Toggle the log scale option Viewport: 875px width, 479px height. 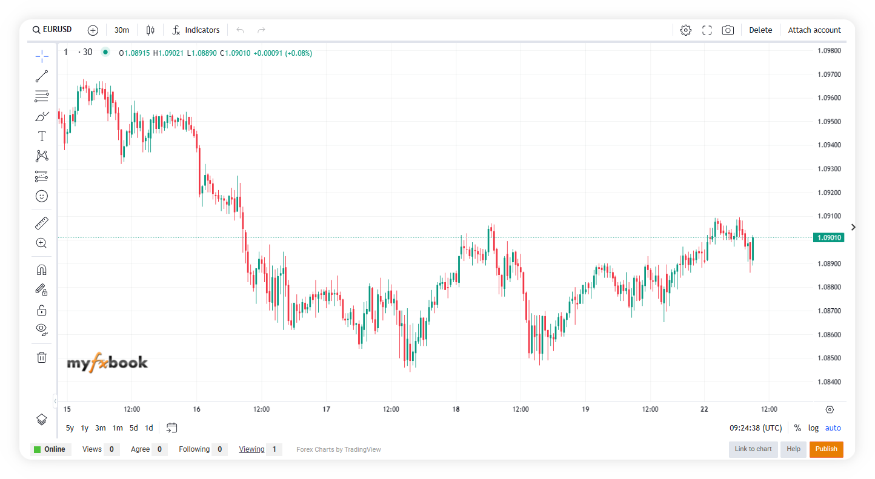point(813,428)
